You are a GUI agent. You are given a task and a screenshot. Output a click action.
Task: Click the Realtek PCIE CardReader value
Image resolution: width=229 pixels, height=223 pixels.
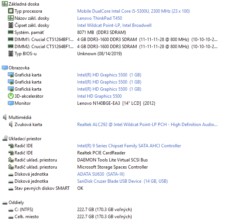[101, 153]
